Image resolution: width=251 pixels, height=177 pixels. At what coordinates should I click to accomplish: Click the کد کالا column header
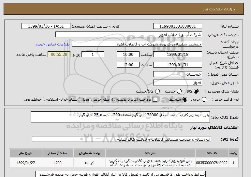coord(212,153)
